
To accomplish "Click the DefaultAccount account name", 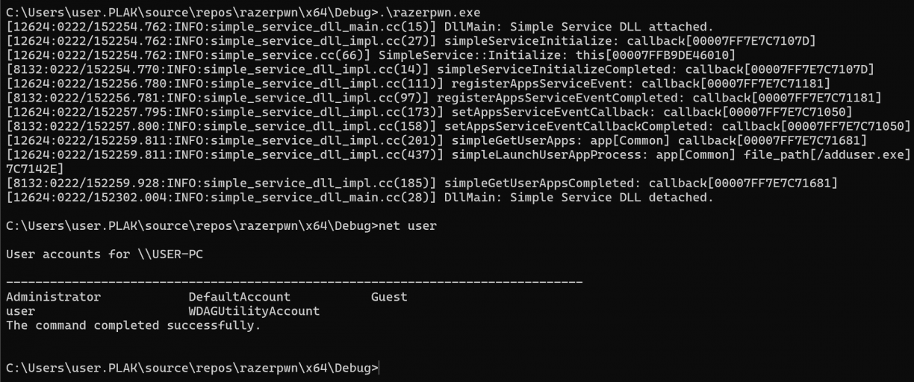I will pyautogui.click(x=239, y=297).
